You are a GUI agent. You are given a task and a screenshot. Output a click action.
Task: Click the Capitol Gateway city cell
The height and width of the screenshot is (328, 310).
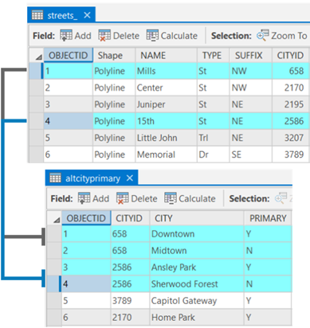[197, 301]
